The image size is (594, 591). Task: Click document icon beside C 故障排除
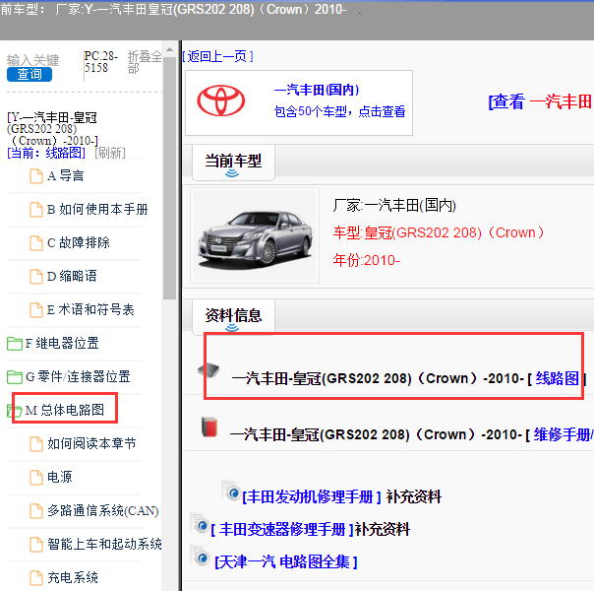click(36, 242)
